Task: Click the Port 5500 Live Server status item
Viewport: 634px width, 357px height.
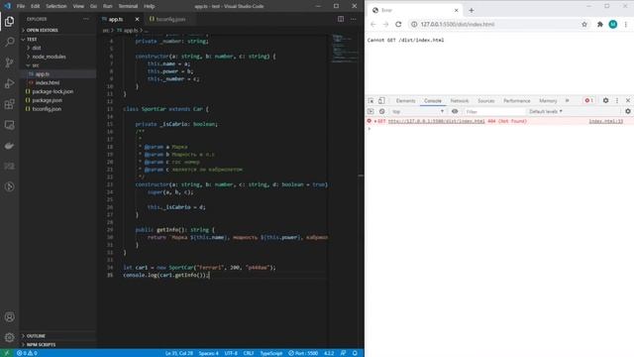Action: [303, 353]
